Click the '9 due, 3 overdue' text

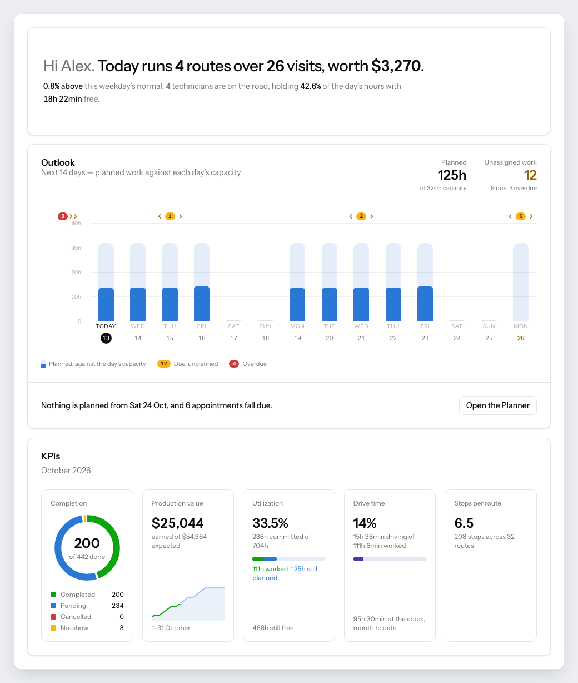coord(514,188)
